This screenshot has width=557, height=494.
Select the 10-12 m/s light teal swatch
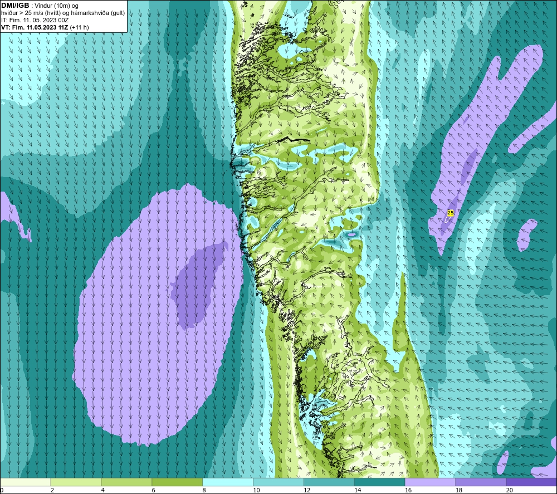click(278, 482)
